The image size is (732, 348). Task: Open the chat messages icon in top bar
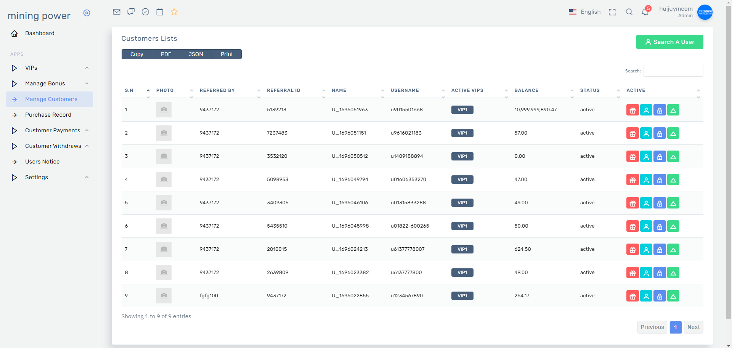point(131,12)
